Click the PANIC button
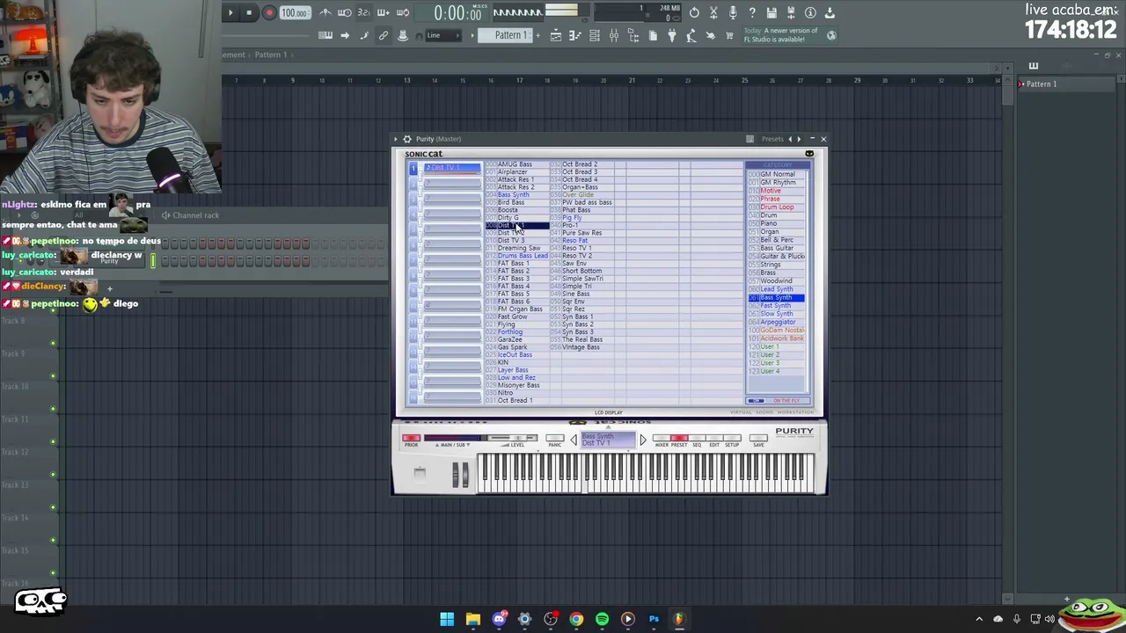This screenshot has width=1126, height=633. point(554,438)
